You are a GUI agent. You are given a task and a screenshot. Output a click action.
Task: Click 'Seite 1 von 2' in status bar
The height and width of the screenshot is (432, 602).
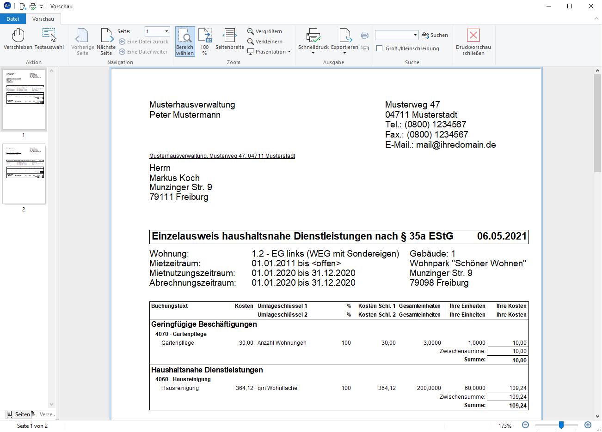(x=32, y=426)
